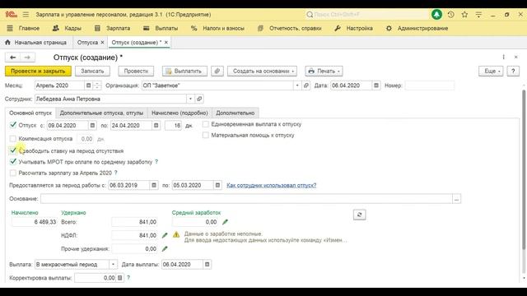Click the Месяц stepper arrows
Viewport: 527px width, 296px height.
point(97,86)
